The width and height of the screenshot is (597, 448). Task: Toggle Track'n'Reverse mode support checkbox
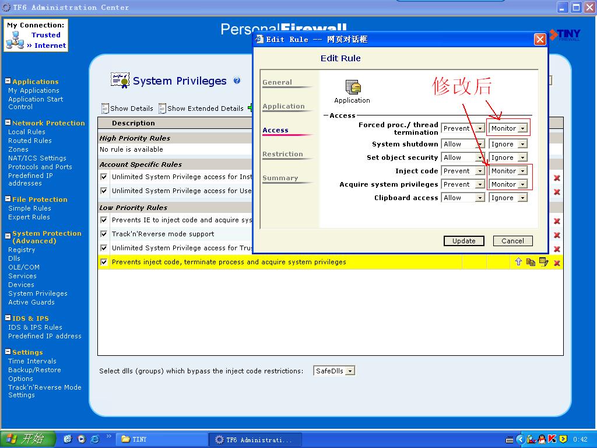[x=104, y=234]
